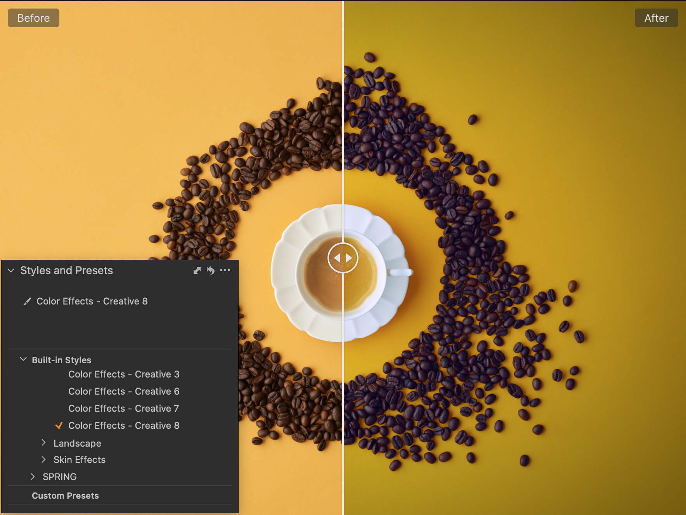The width and height of the screenshot is (686, 515).
Task: Click the Built-in Styles heading text
Action: pos(61,360)
